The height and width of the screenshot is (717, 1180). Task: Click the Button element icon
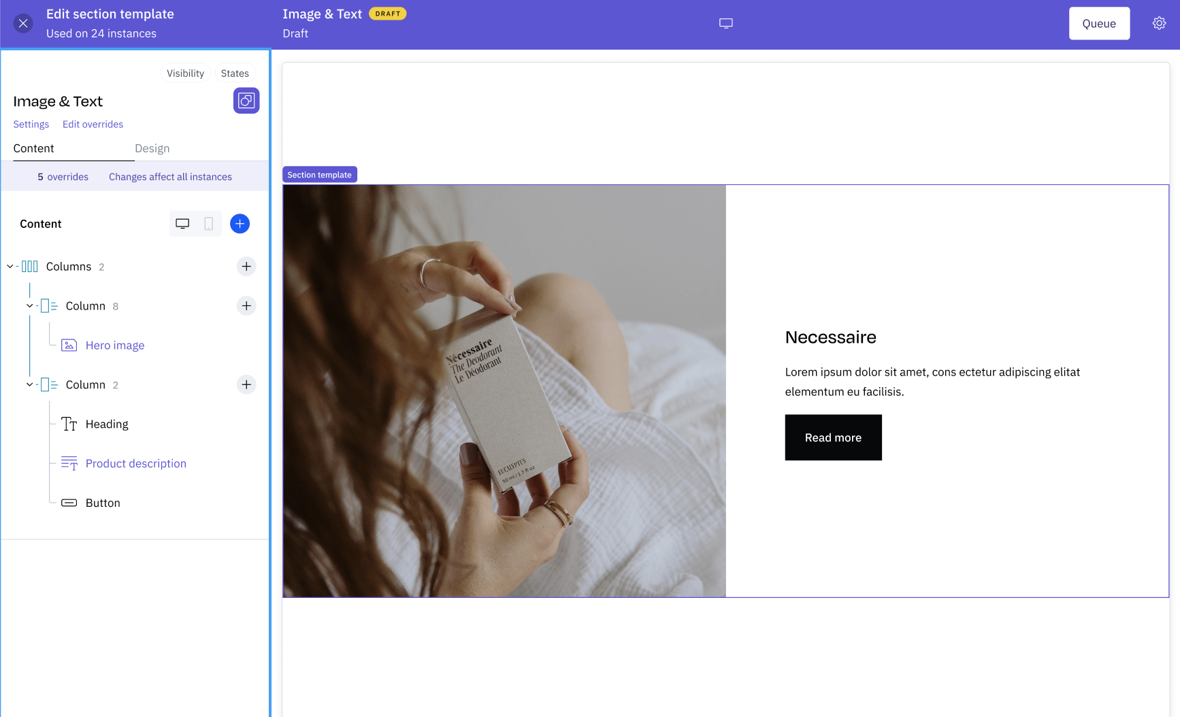tap(69, 503)
